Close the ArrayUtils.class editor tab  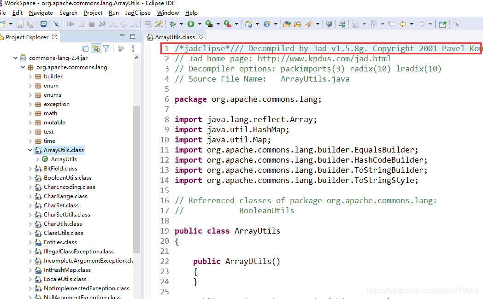point(201,37)
